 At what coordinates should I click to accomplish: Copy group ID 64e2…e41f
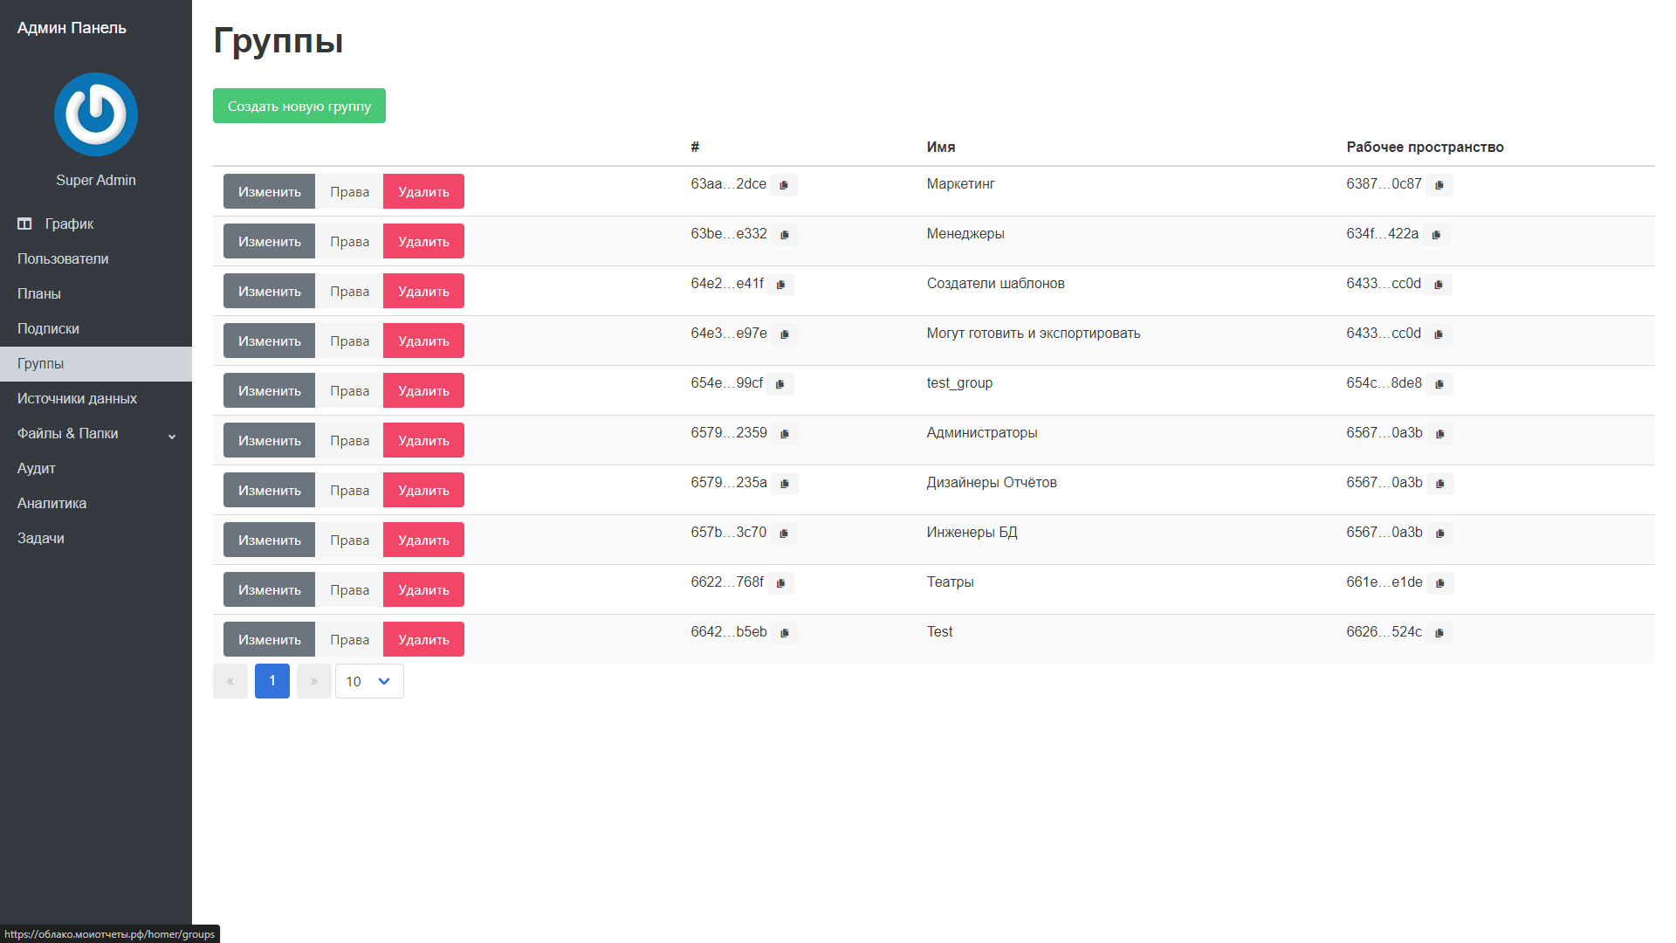tap(780, 285)
